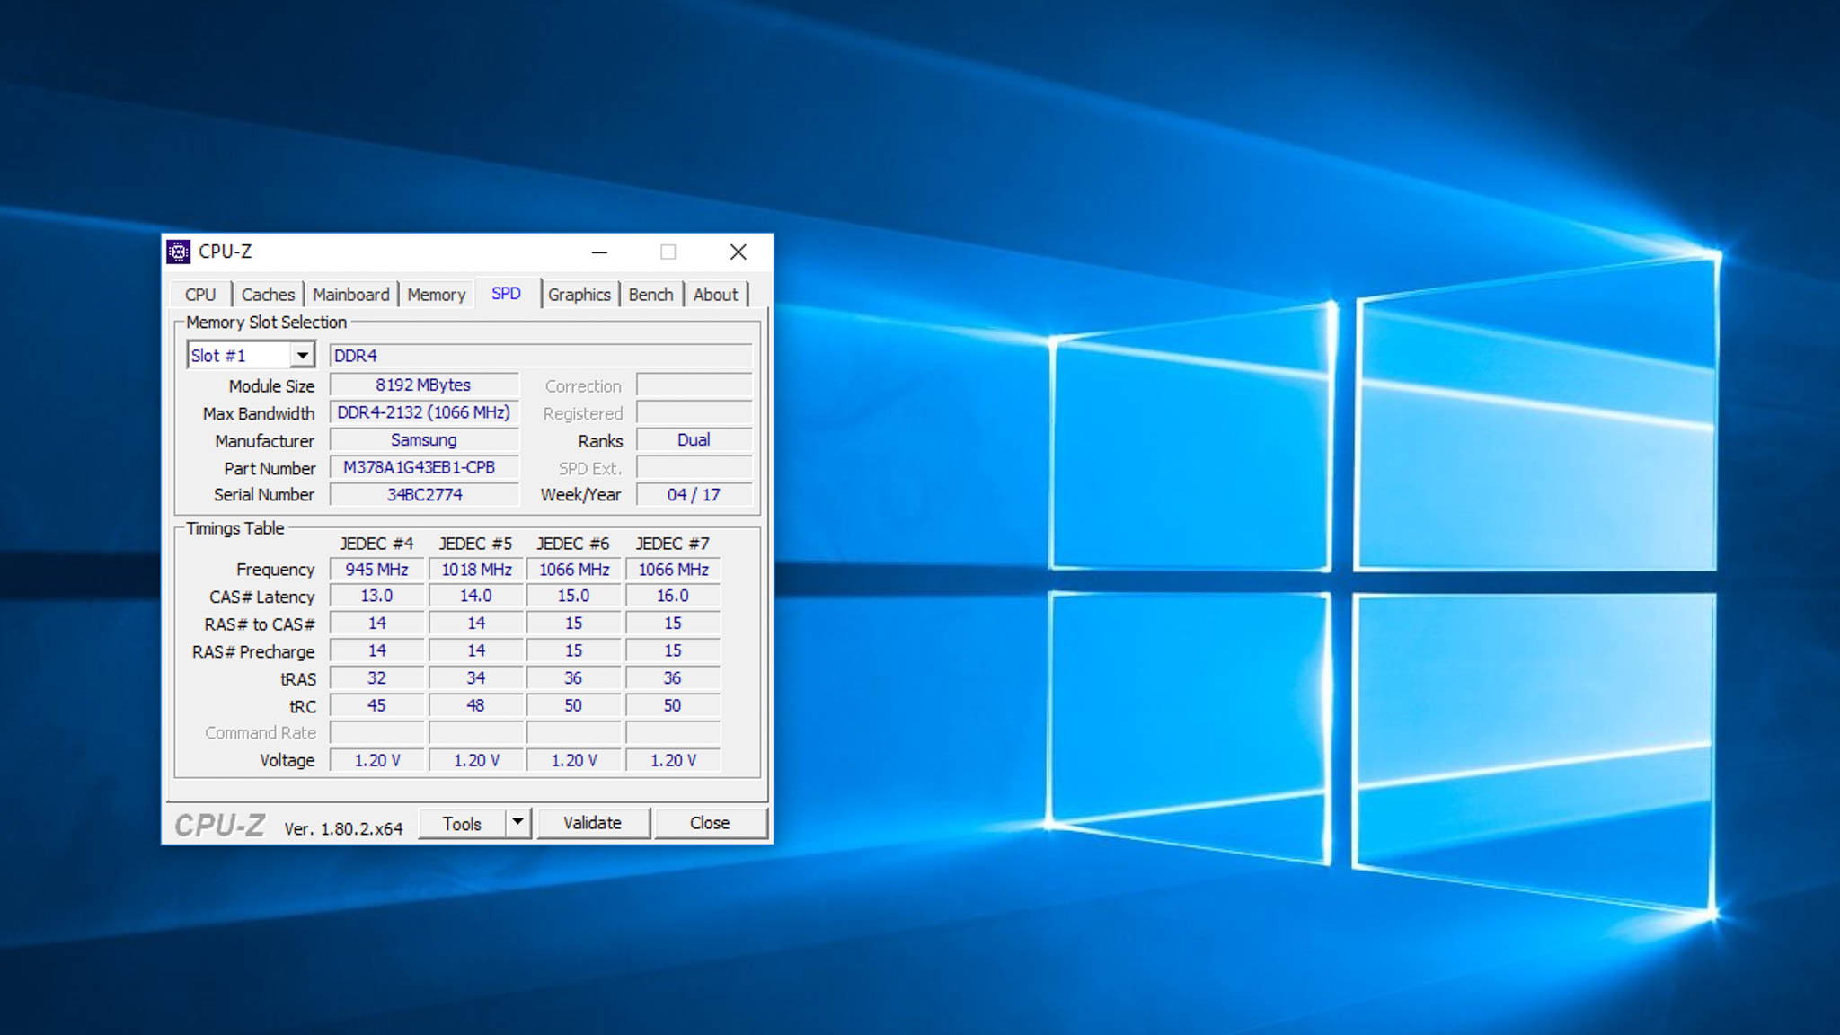Viewport: 1840px width, 1035px height.
Task: Click the 16.0 CAS# Latency value
Action: pyautogui.click(x=673, y=596)
